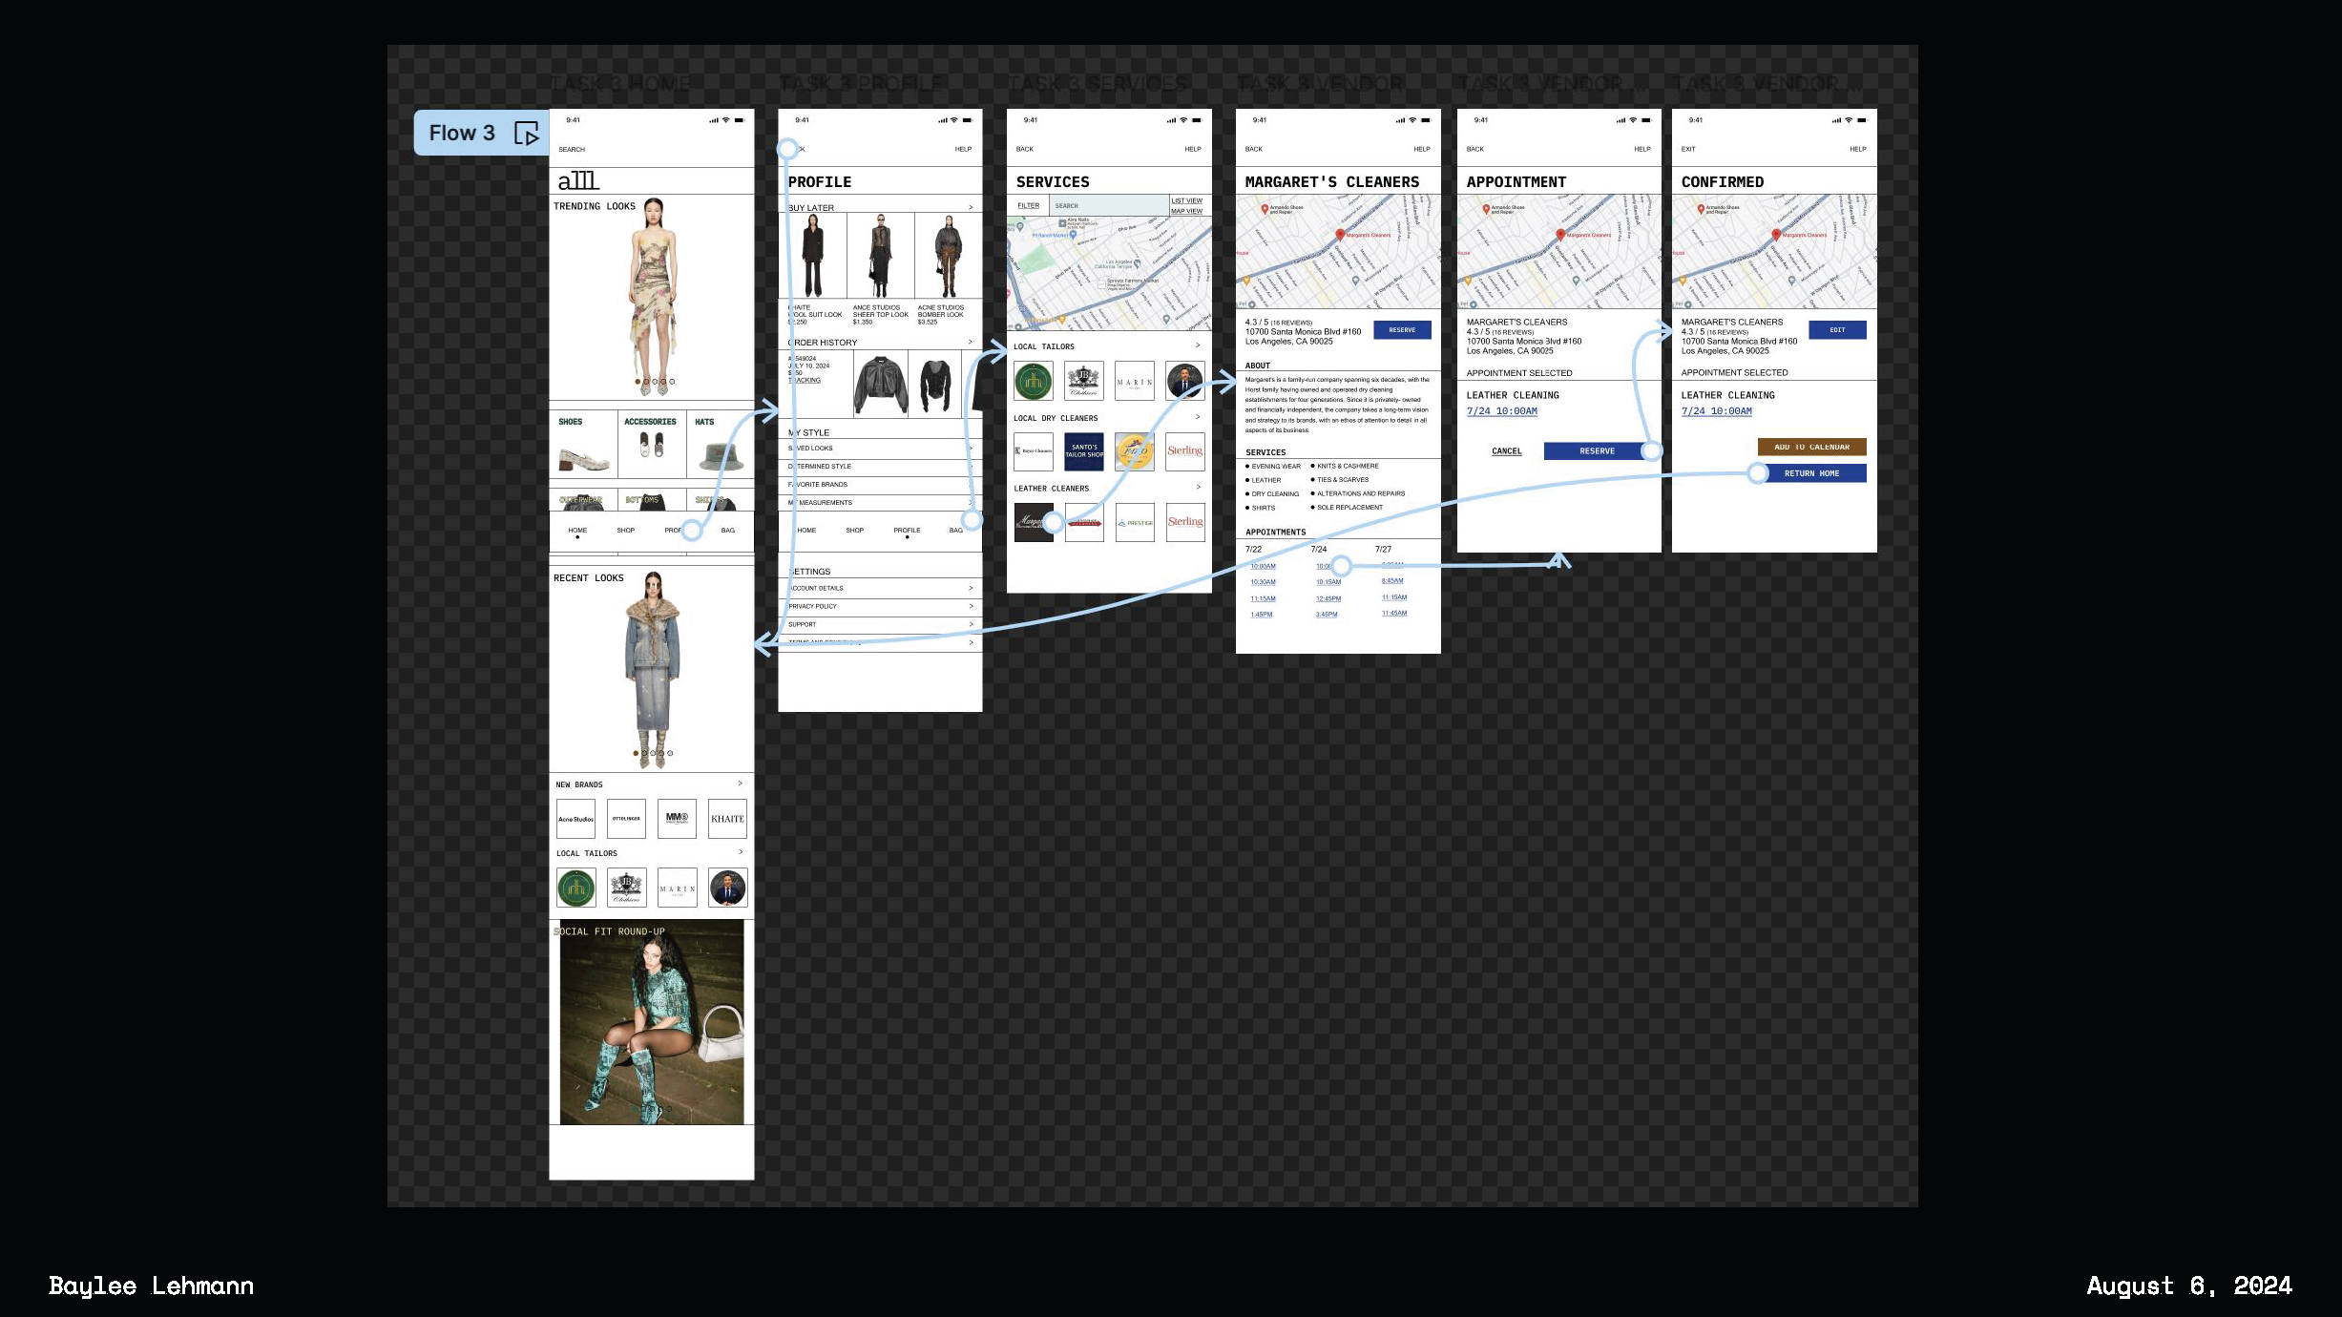Click the TRACKING link under Order History

tap(805, 379)
